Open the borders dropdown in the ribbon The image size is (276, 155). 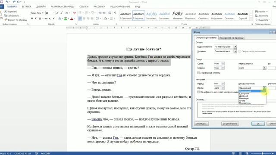(x=112, y=19)
